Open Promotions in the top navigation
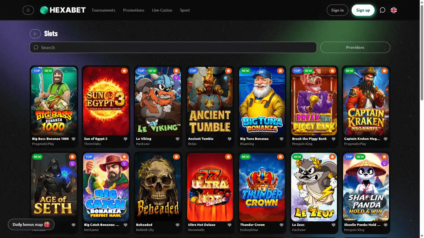The image size is (424, 238). pyautogui.click(x=134, y=10)
